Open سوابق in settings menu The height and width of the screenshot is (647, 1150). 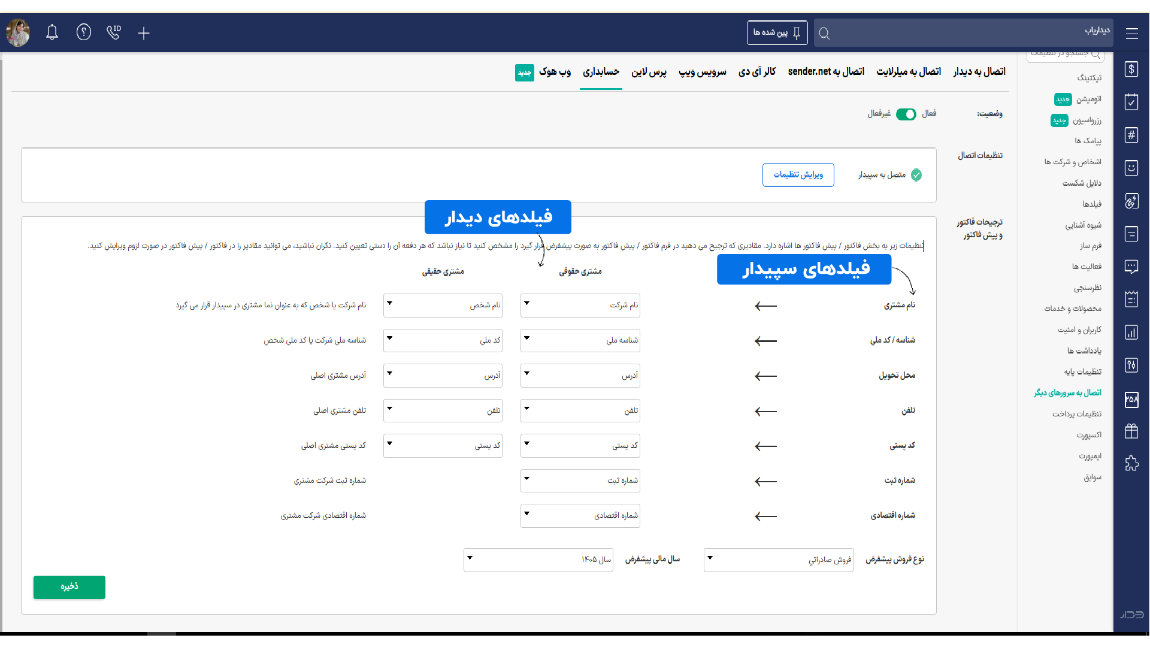click(x=1092, y=477)
